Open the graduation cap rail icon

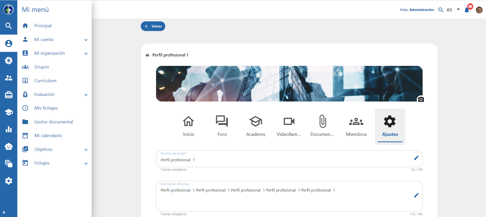click(x=8, y=112)
